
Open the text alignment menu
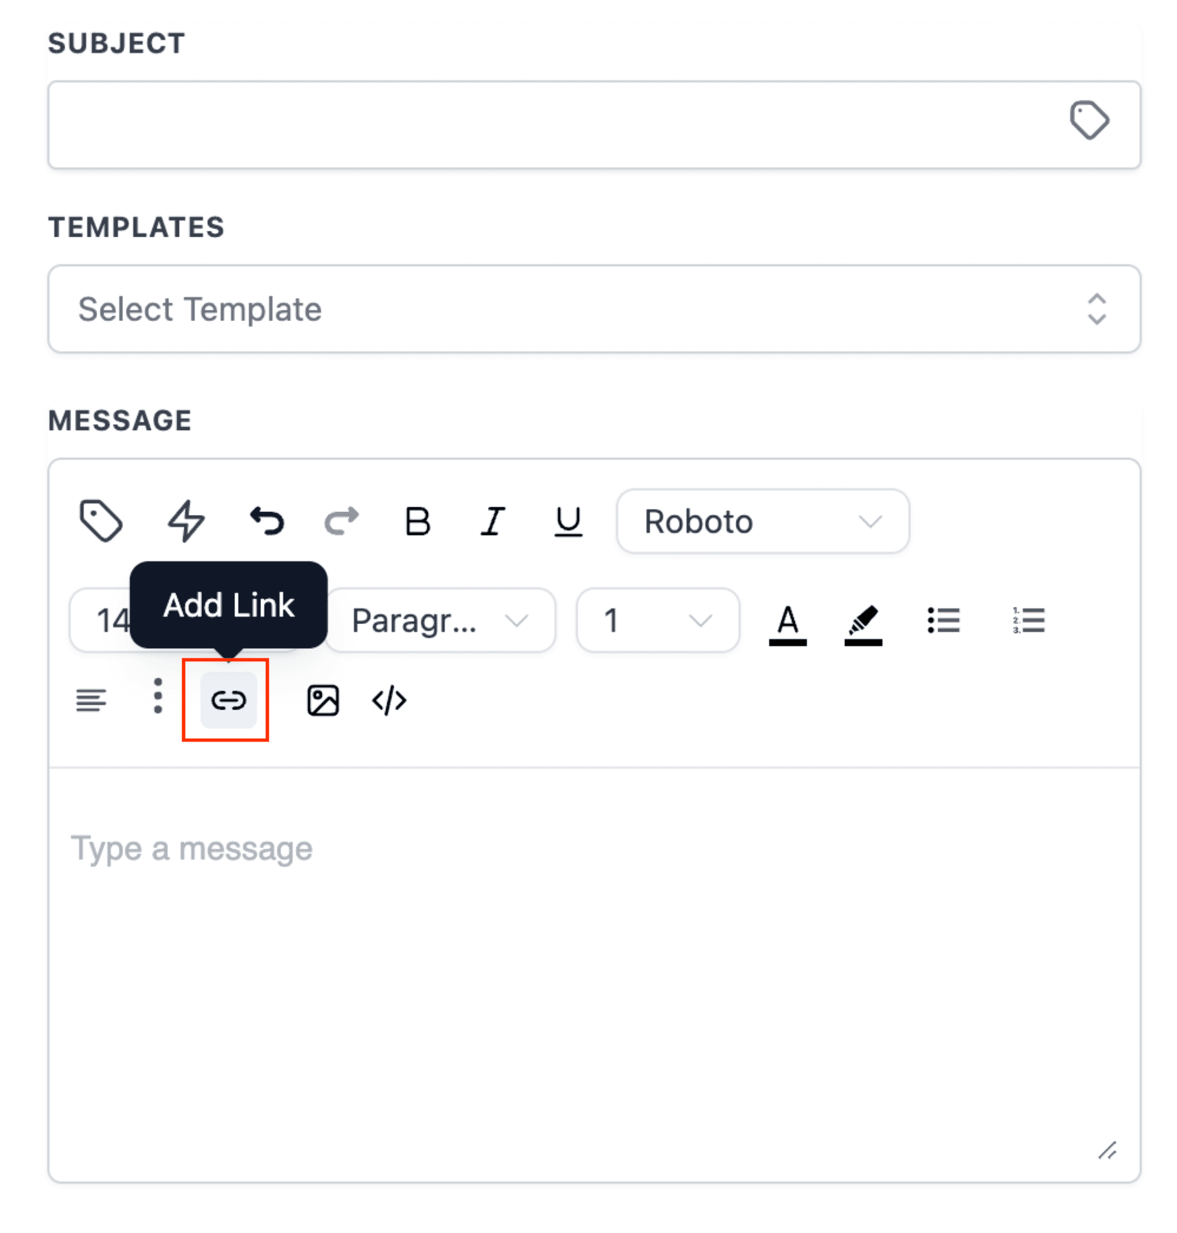pyautogui.click(x=91, y=700)
